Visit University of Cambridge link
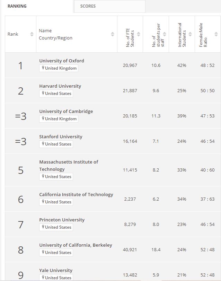Screen dimensions: 221x281 pos(66,111)
